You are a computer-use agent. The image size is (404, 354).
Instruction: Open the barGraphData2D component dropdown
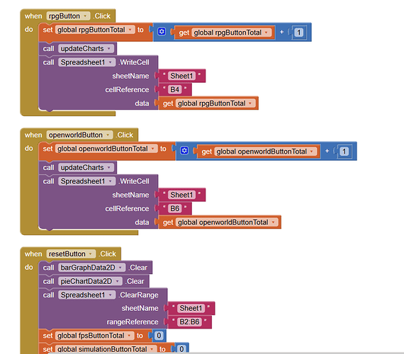(120, 268)
